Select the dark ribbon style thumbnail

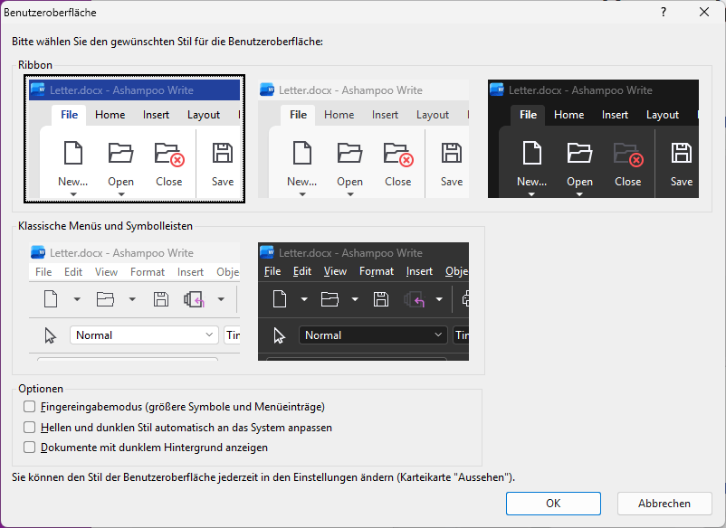593,138
